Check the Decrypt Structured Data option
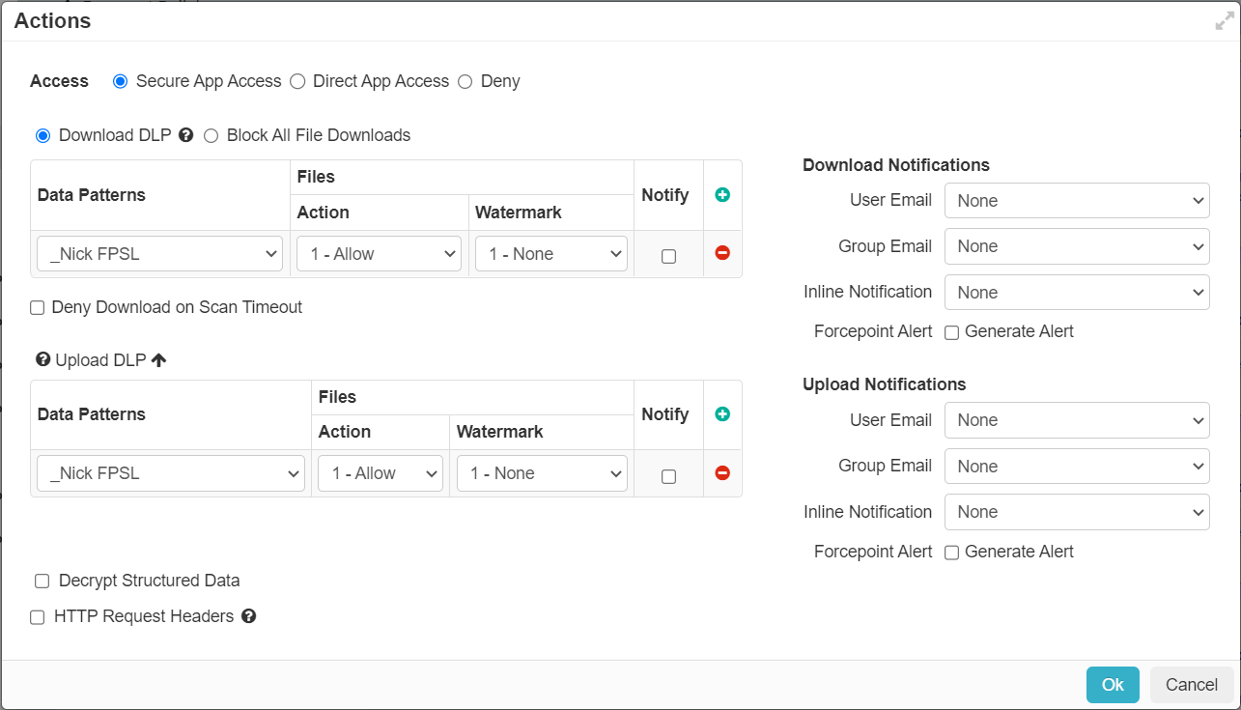 (41, 580)
